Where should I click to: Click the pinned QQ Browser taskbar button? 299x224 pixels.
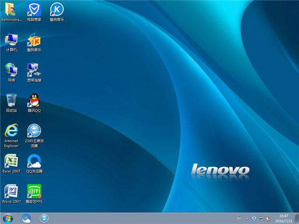(26, 218)
